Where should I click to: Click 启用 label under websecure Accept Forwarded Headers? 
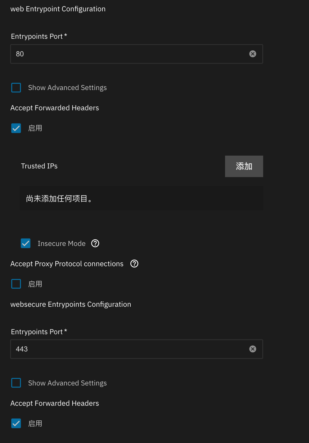tap(35, 424)
